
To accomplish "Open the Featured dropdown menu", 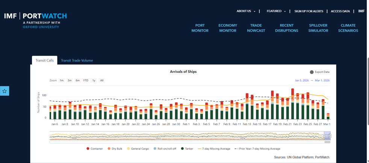I will coord(276,11).
